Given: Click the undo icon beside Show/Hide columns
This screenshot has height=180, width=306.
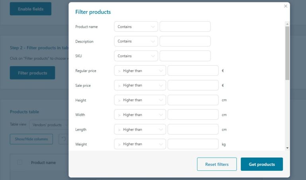Looking at the screenshot, I should point(63,139).
